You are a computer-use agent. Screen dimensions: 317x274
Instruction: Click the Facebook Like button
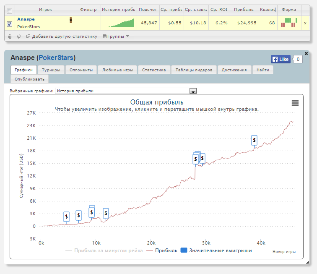tap(281, 59)
